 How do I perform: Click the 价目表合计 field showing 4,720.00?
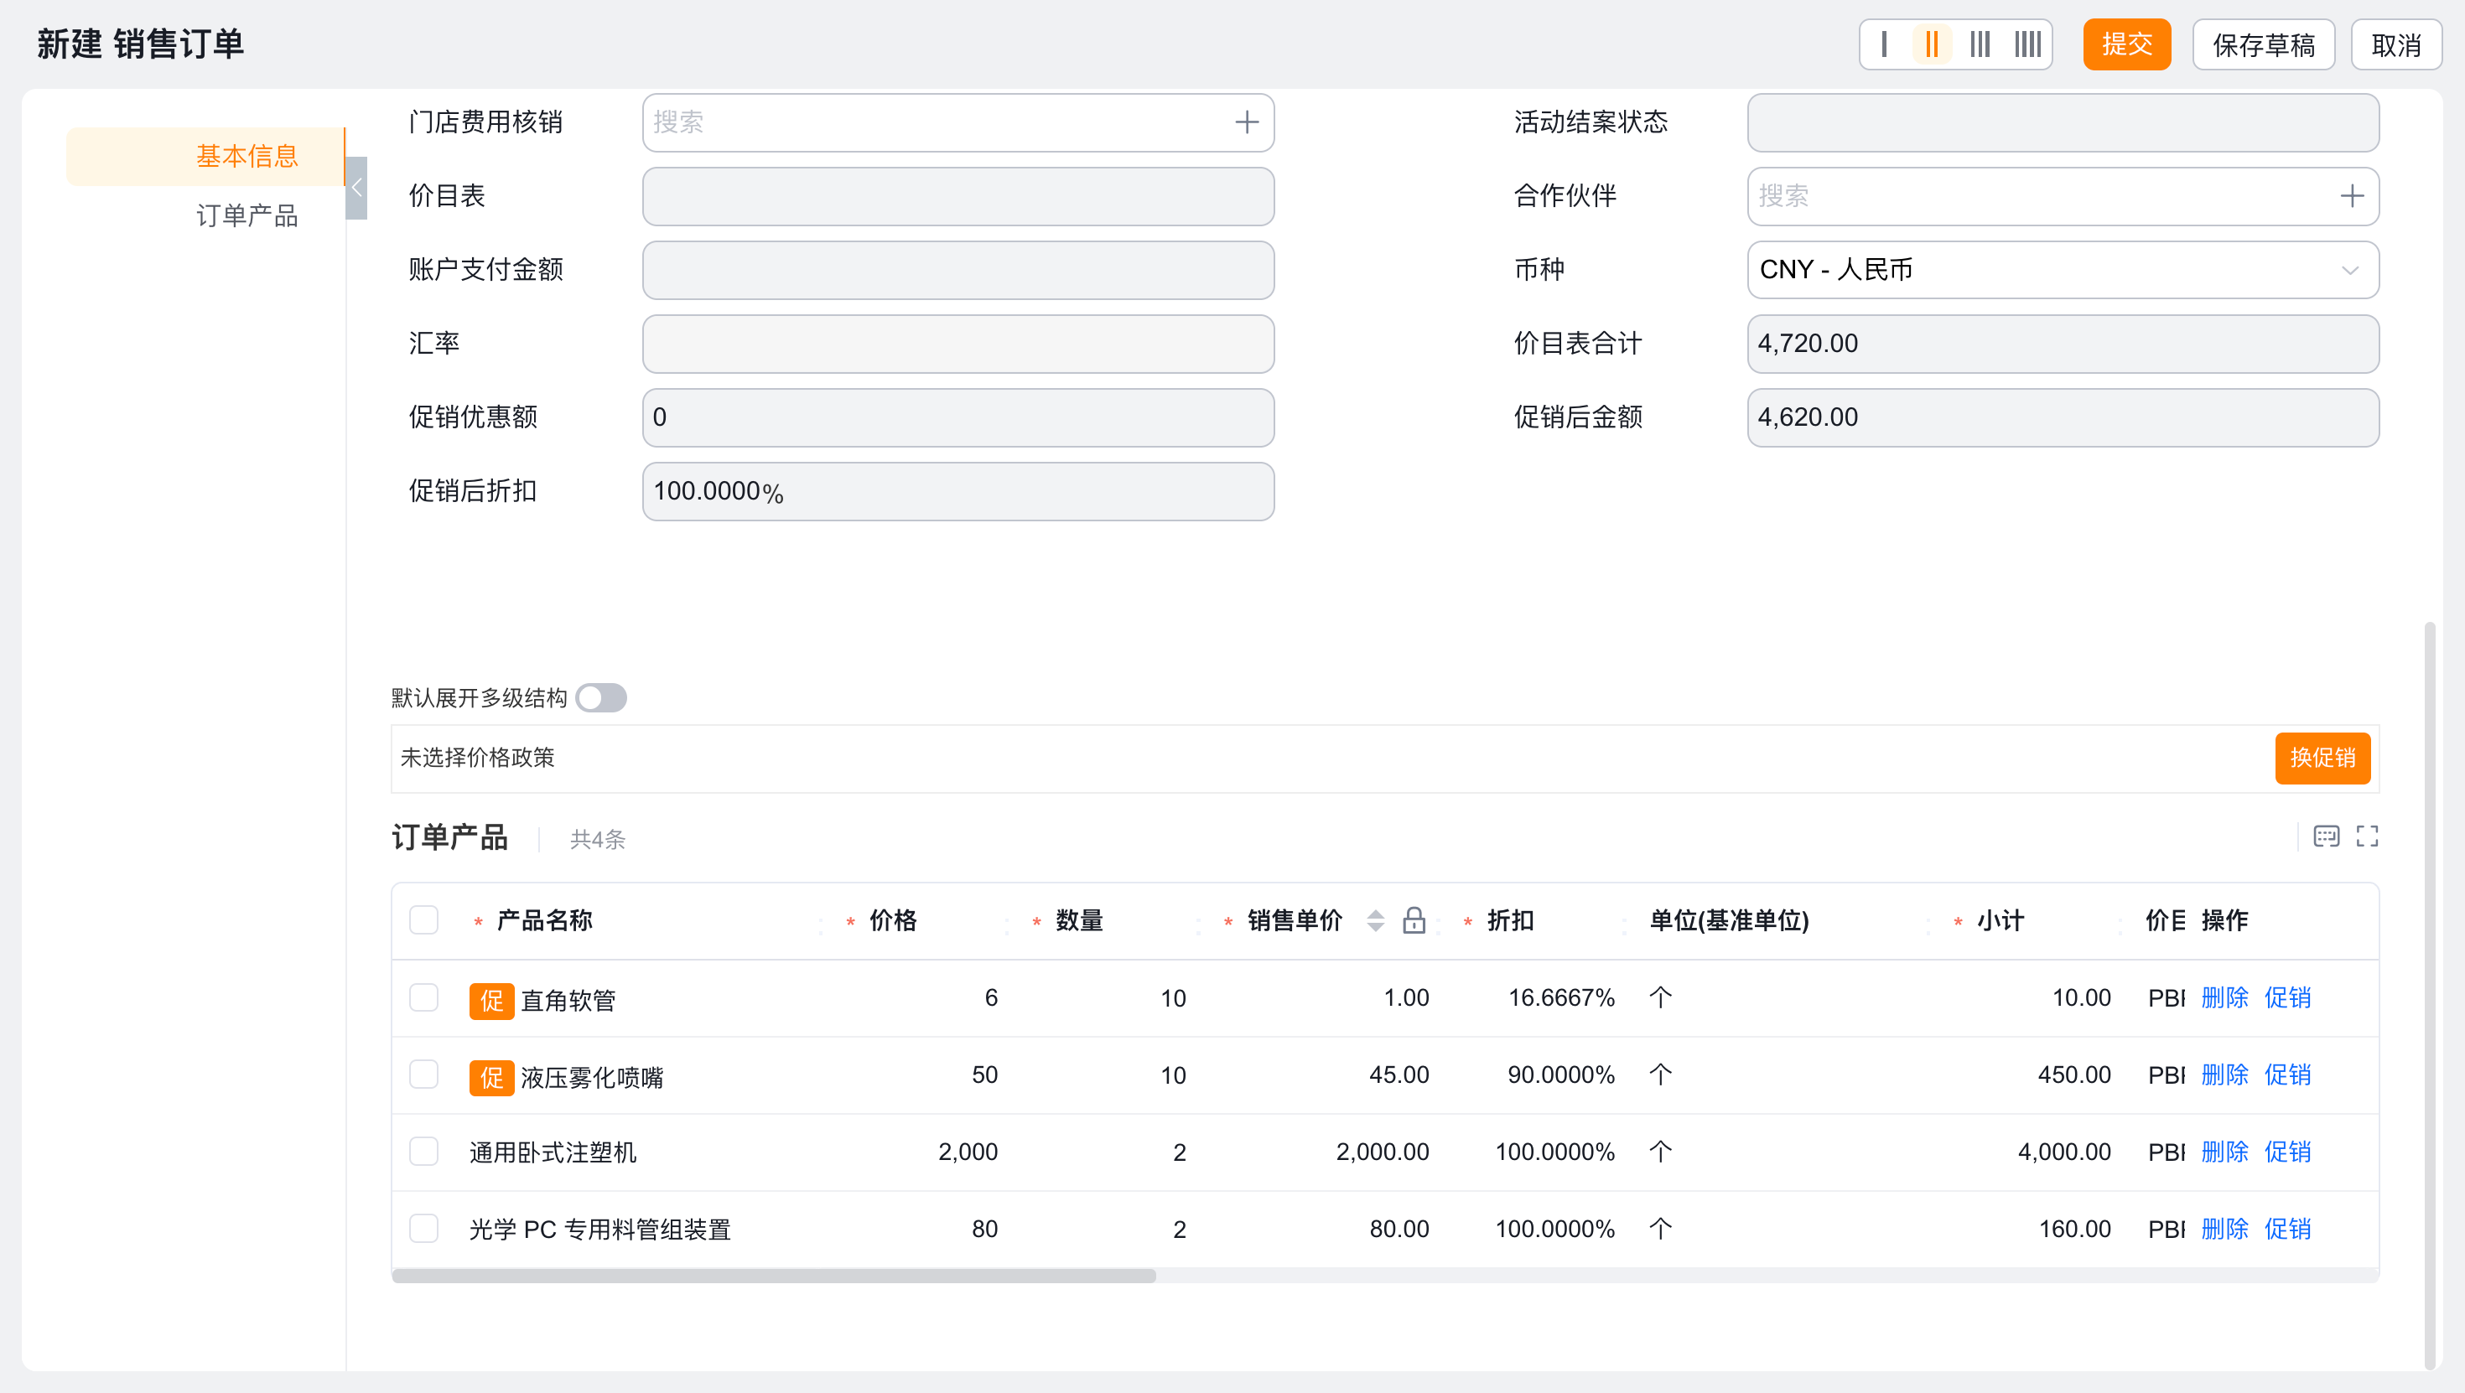point(2063,344)
